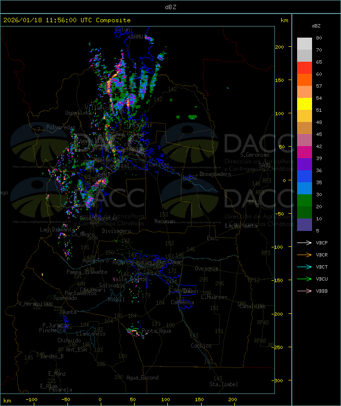This screenshot has height=406, width=341.
Task: Click the Uspallata place name on map
Action: tap(78, 112)
